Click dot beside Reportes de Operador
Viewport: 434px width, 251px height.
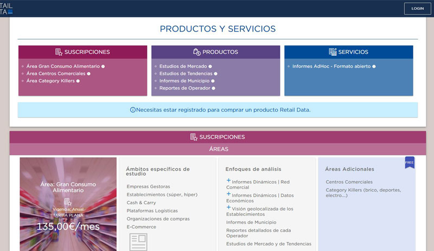(x=213, y=88)
